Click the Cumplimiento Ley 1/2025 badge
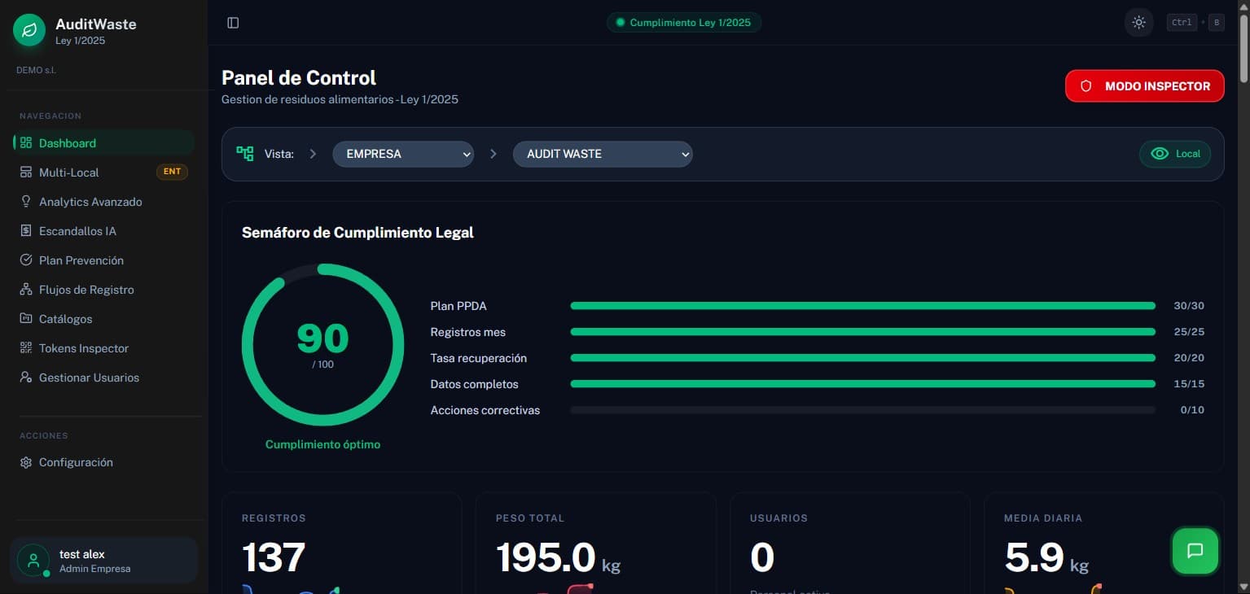The height and width of the screenshot is (594, 1250). [683, 22]
